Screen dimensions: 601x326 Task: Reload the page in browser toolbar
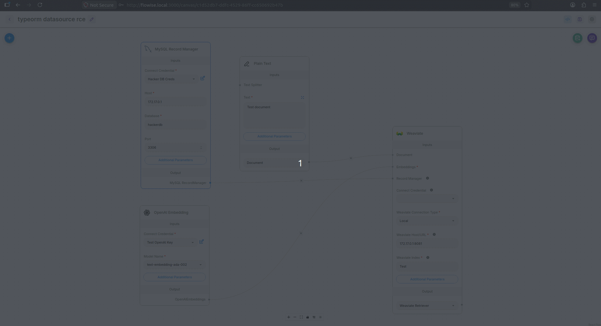[x=40, y=5]
